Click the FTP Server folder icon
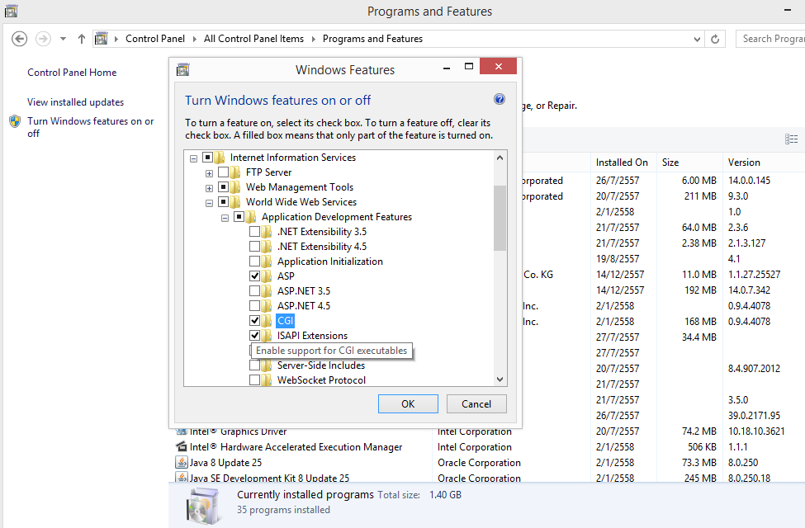 click(x=235, y=172)
